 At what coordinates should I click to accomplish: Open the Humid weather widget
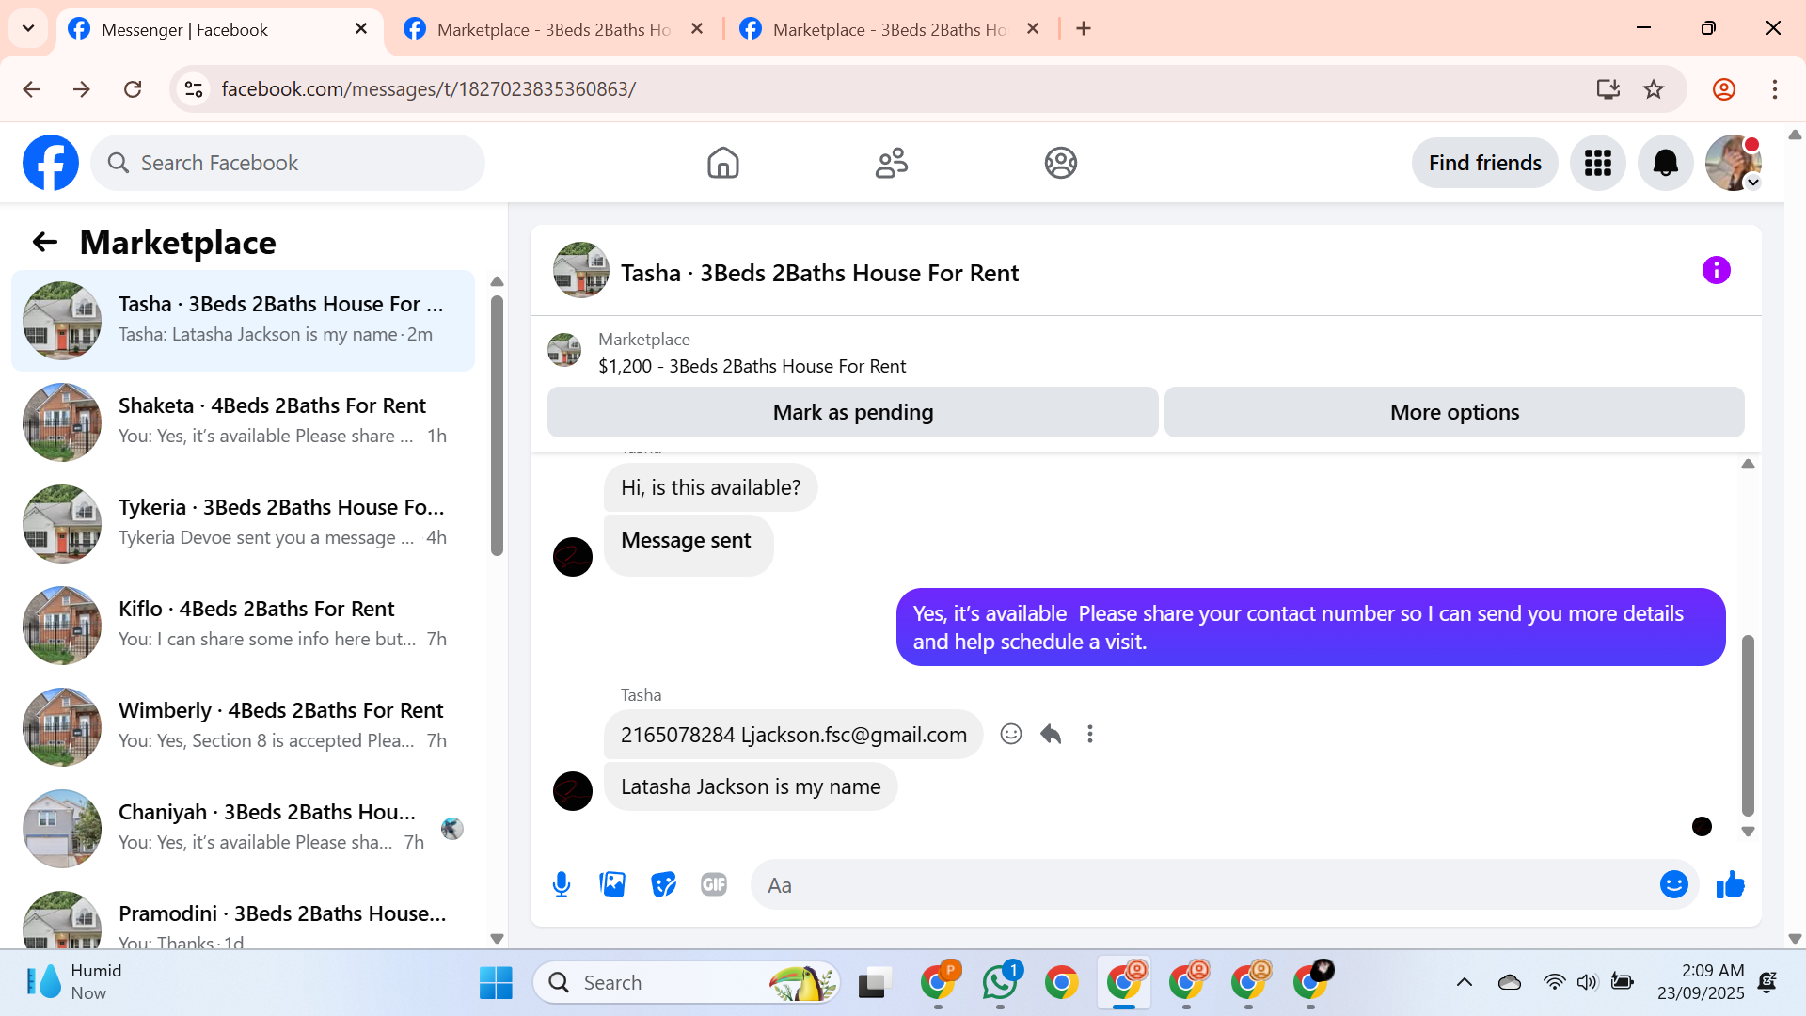point(75,982)
